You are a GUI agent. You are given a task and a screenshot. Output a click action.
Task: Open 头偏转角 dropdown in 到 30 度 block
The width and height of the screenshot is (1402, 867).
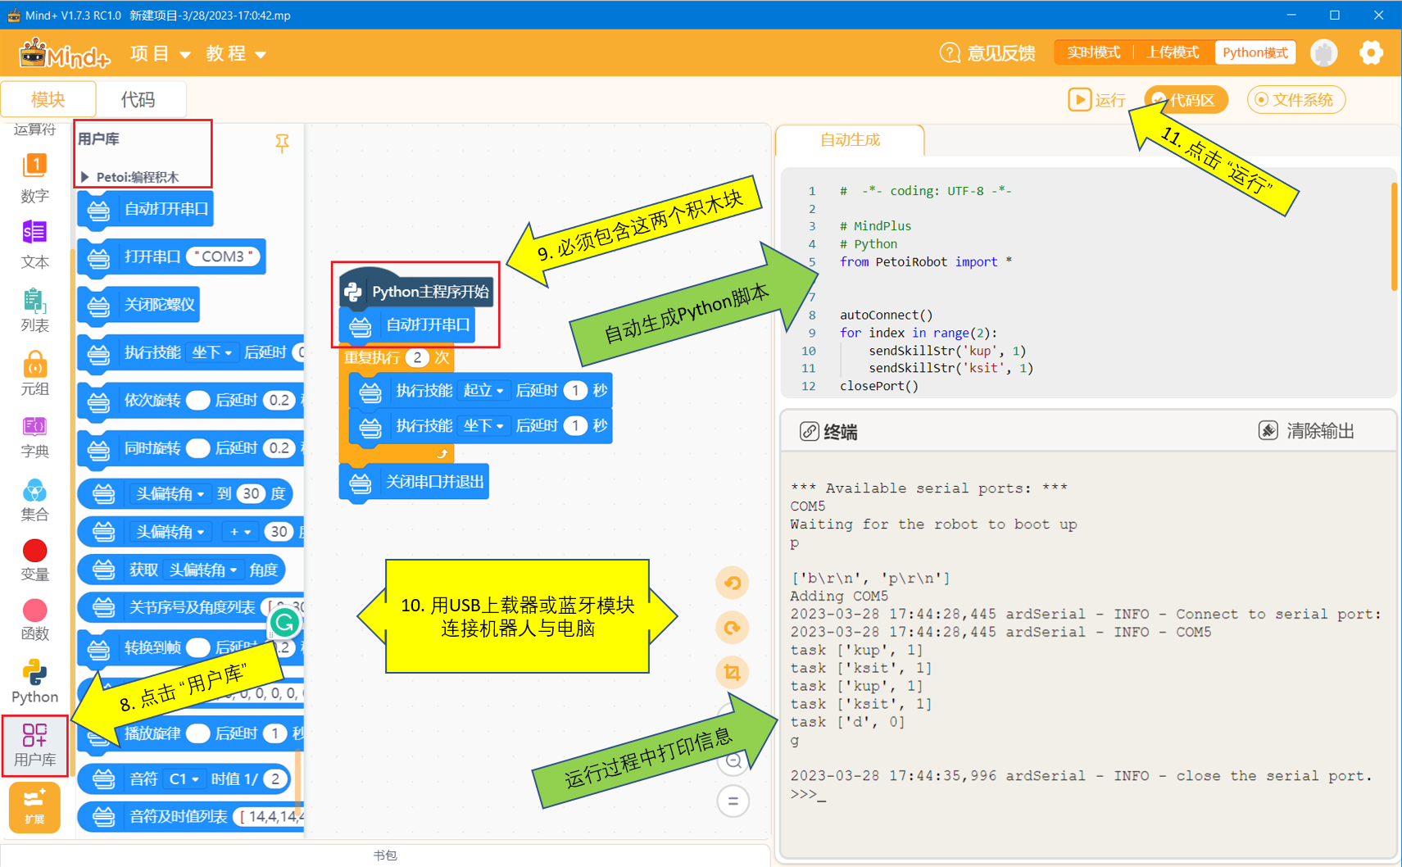point(170,494)
